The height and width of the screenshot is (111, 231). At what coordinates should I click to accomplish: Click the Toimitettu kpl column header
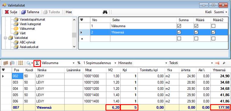[151, 70]
